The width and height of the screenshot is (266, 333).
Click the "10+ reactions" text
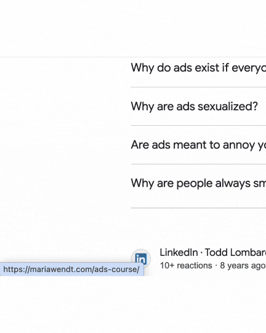(186, 266)
